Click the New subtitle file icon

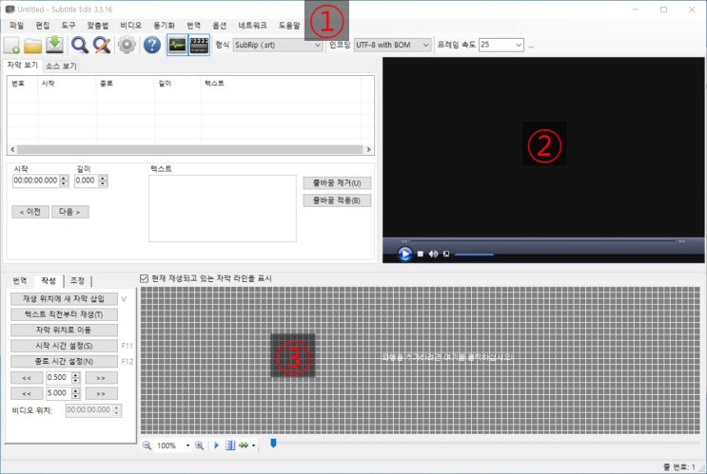[13, 45]
